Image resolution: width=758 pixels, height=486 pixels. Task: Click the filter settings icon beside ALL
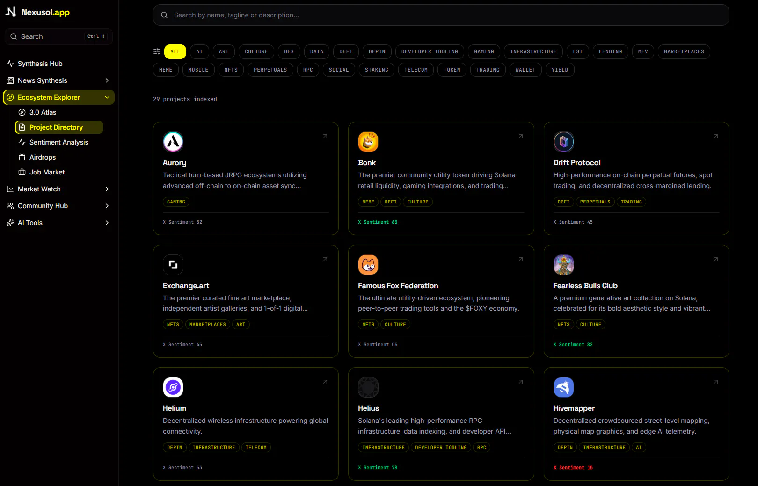(x=157, y=51)
